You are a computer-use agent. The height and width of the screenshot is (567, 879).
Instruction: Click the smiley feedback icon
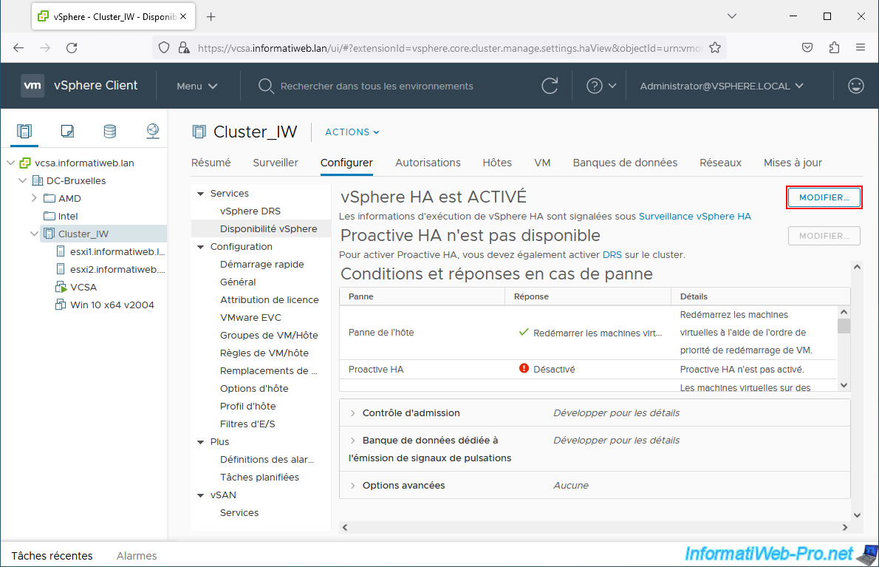pyautogui.click(x=855, y=86)
